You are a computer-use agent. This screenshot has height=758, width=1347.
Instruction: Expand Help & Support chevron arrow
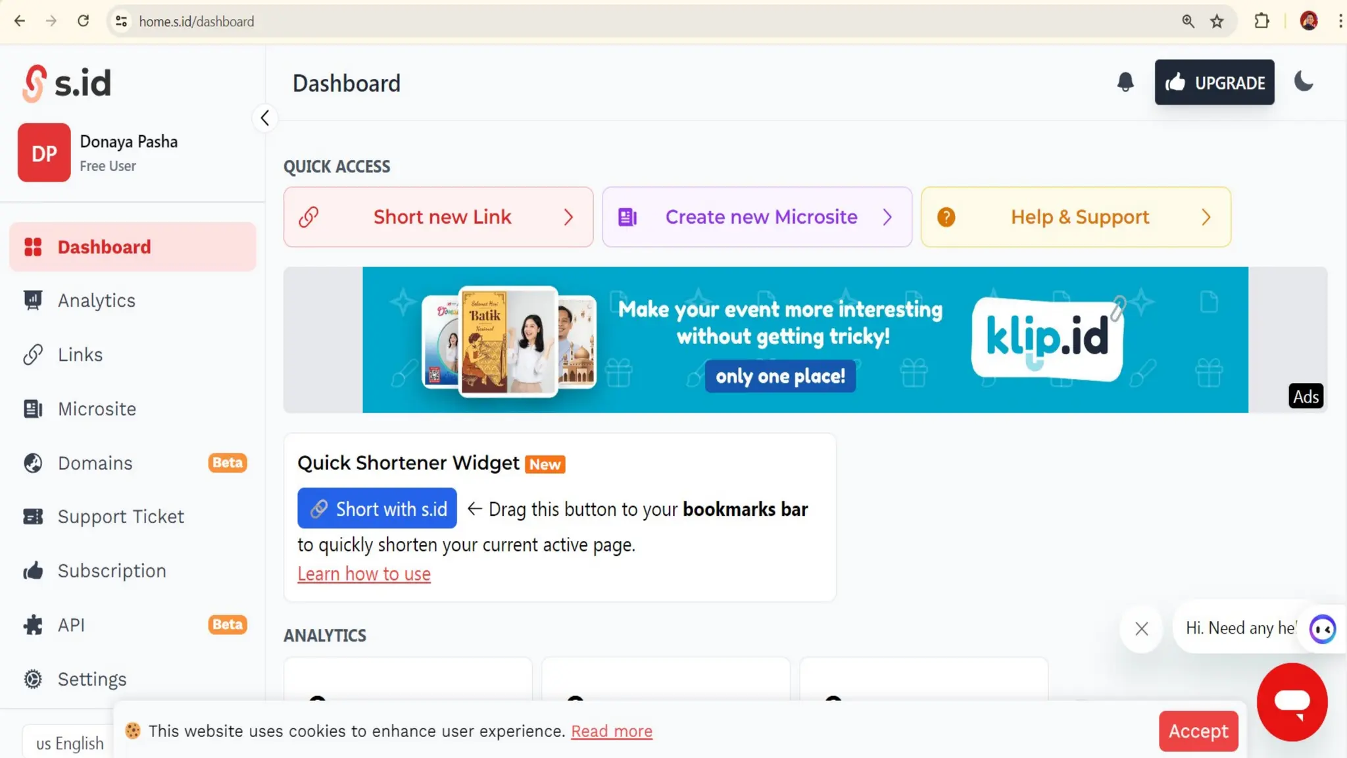(x=1206, y=217)
